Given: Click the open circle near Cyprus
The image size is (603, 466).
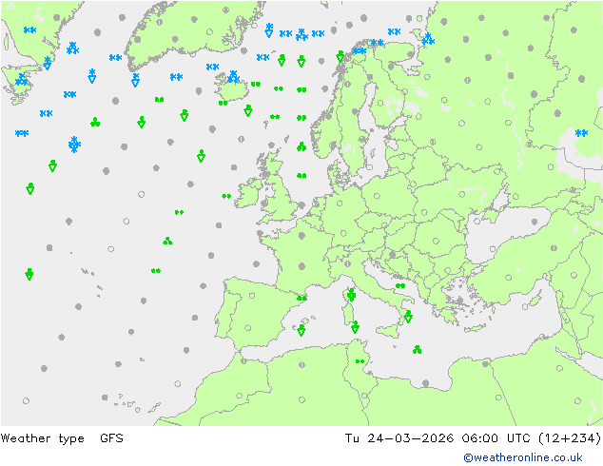Looking at the screenshot, I should click(525, 307).
